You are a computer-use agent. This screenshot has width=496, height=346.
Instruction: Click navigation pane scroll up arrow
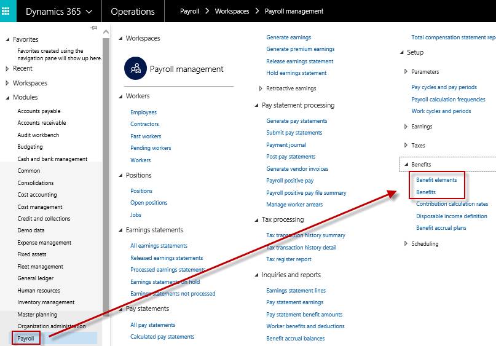106,31
